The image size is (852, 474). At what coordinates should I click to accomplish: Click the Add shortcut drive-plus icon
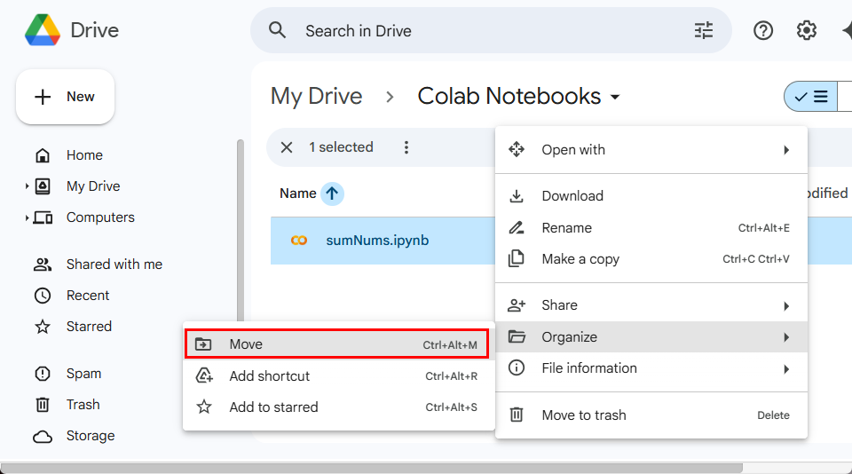click(x=204, y=375)
